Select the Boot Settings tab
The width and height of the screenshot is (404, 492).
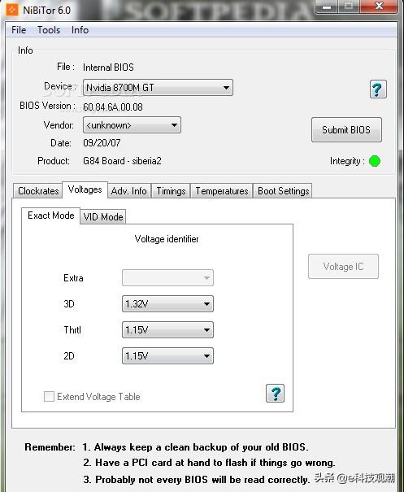(x=283, y=191)
